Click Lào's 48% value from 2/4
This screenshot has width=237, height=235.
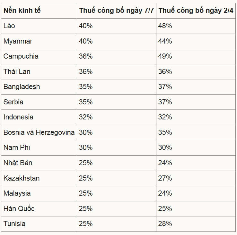[x=165, y=26]
